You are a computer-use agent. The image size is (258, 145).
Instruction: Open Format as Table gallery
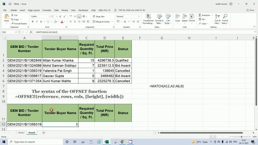point(159,19)
